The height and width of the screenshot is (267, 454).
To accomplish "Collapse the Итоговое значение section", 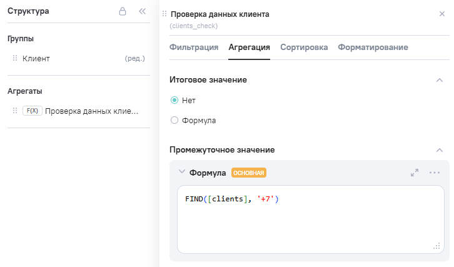I will click(439, 80).
